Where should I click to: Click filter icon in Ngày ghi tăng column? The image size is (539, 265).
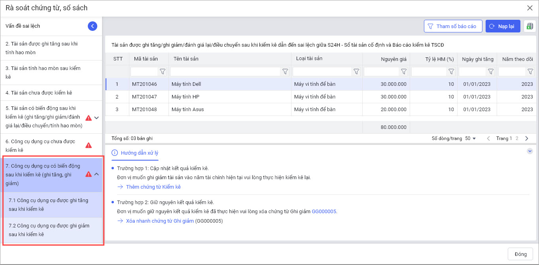490,72
